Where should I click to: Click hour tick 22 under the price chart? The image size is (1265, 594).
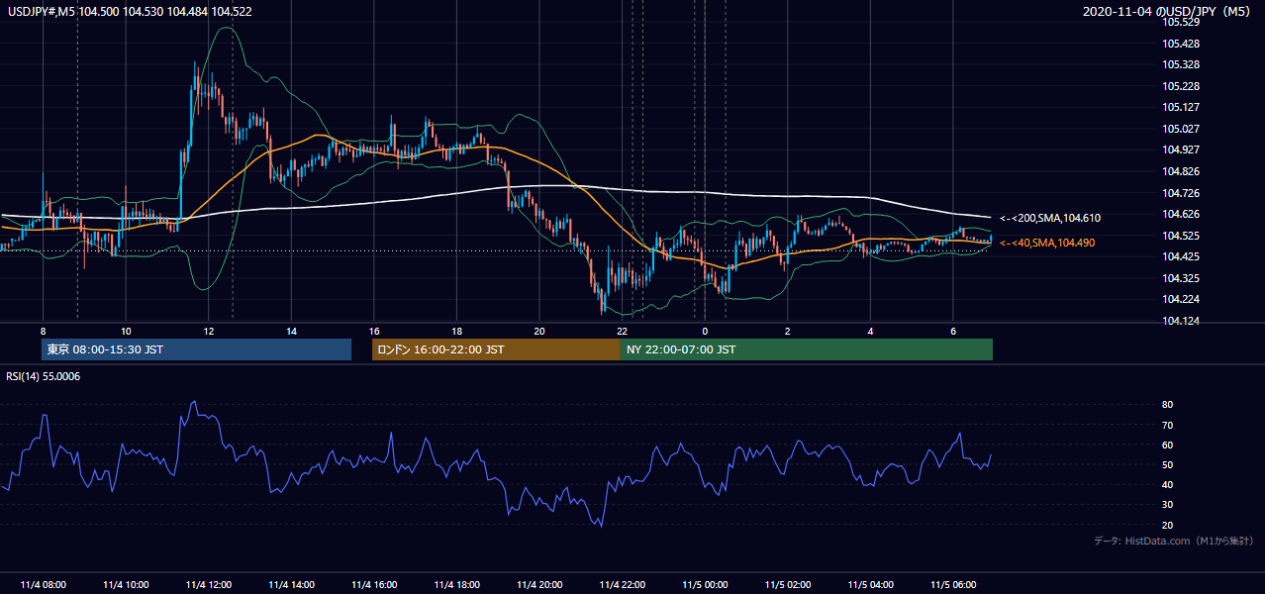click(623, 331)
